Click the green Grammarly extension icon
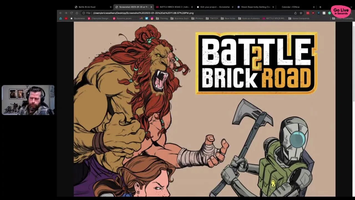The width and height of the screenshot is (355, 200). coord(329,13)
